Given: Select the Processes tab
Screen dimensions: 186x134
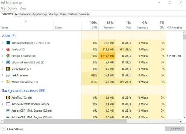Looking at the screenshot, I should (x=7, y=14).
